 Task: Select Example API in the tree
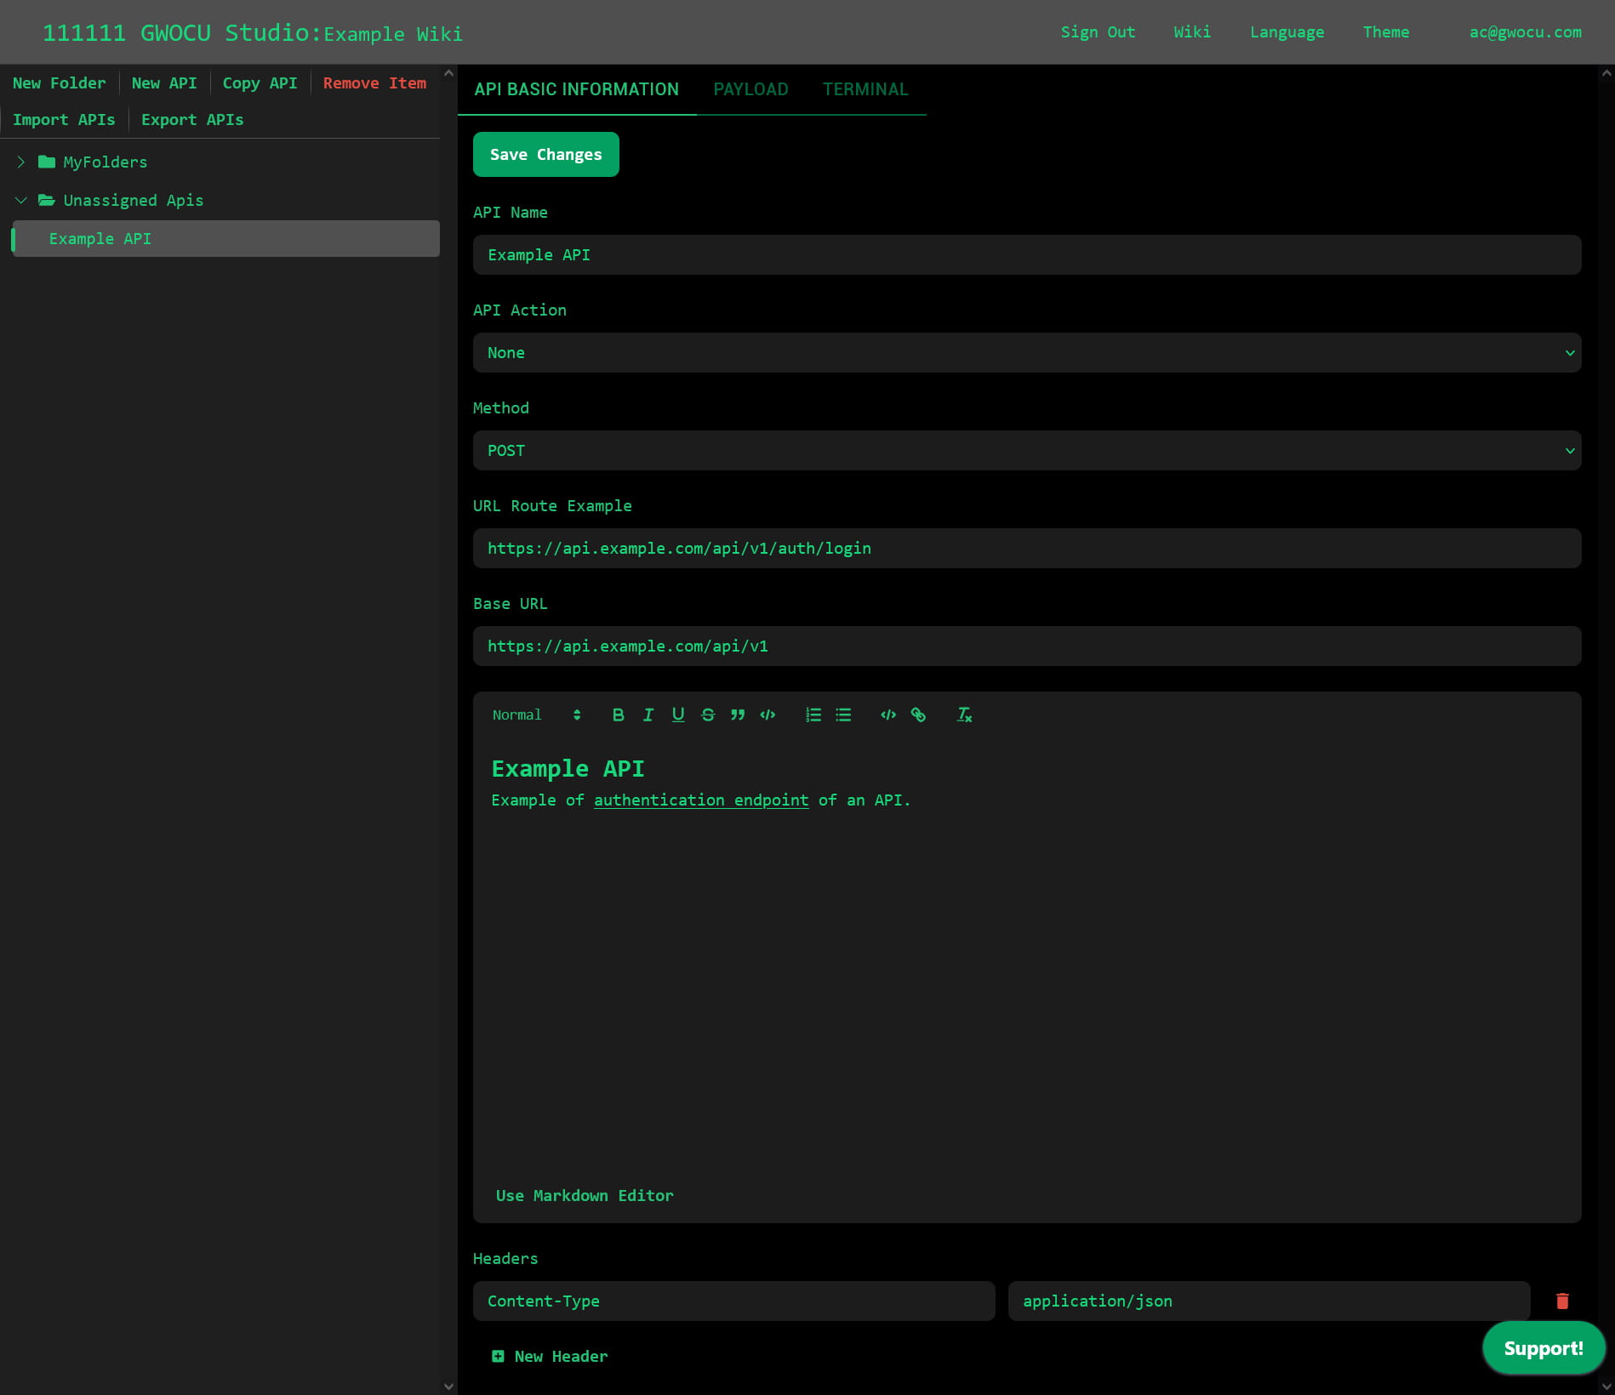pos(225,239)
